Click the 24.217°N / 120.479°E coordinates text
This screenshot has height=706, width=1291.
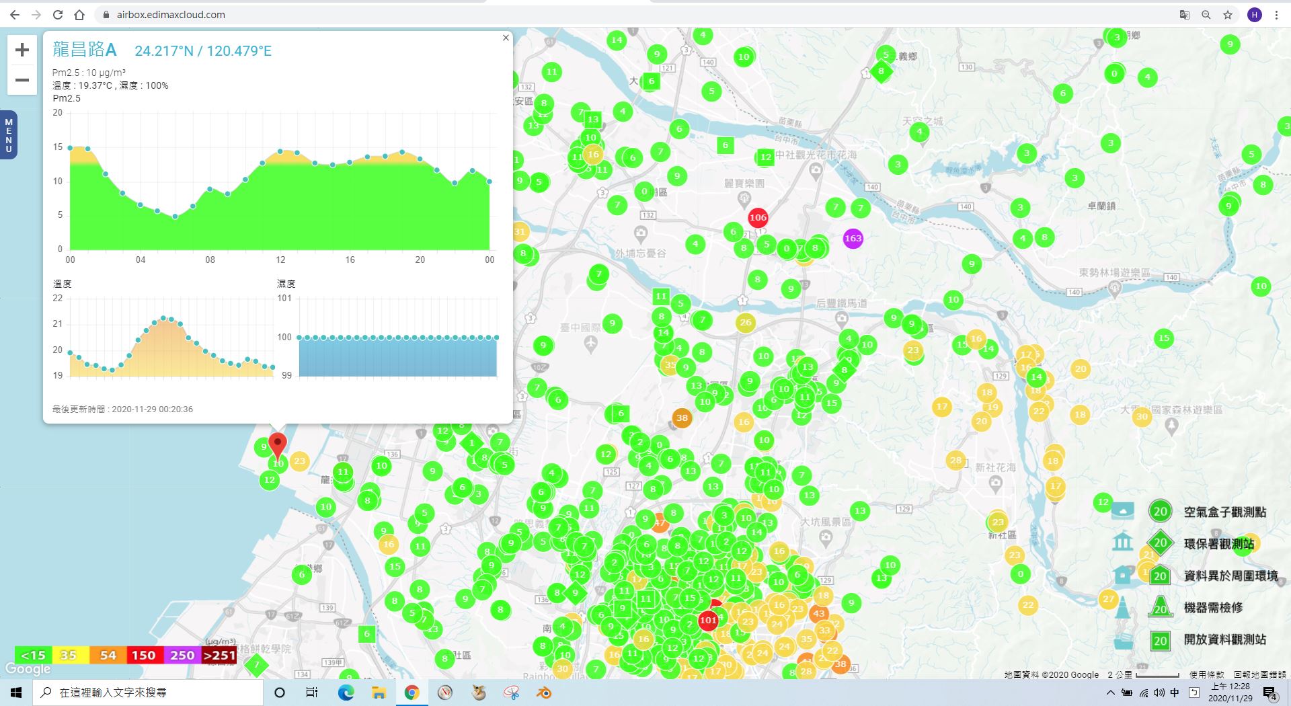203,51
